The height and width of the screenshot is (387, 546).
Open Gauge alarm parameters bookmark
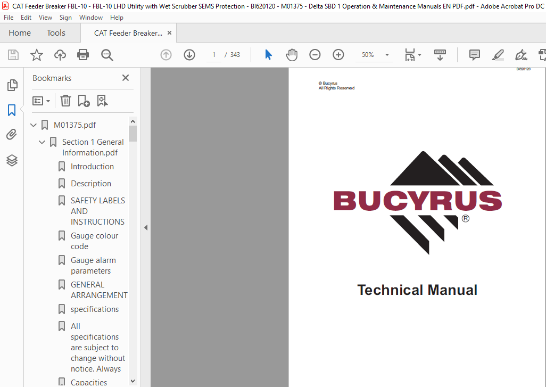(x=93, y=266)
